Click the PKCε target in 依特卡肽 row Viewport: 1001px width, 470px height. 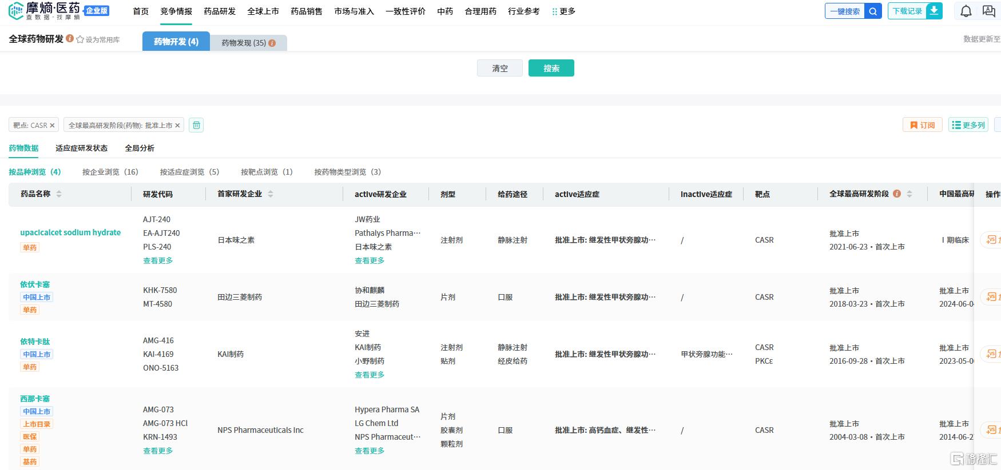click(764, 361)
